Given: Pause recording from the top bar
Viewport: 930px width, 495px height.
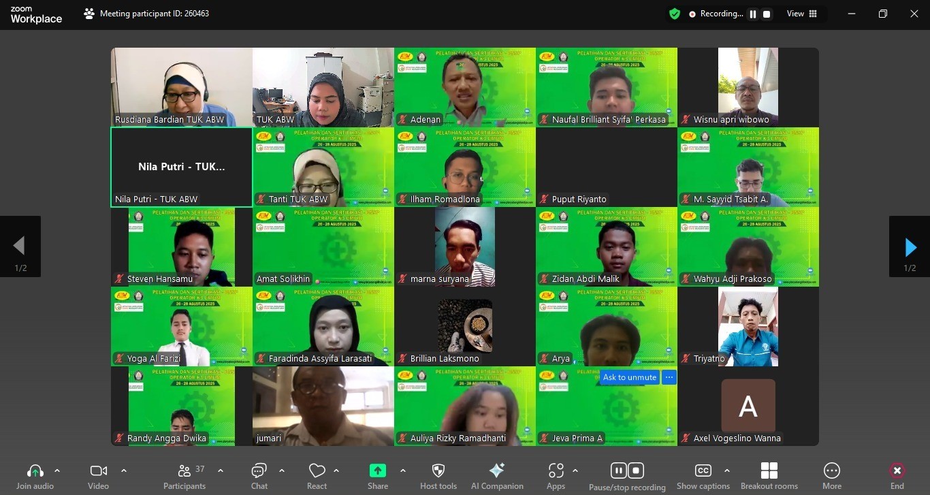Looking at the screenshot, I should 753,14.
